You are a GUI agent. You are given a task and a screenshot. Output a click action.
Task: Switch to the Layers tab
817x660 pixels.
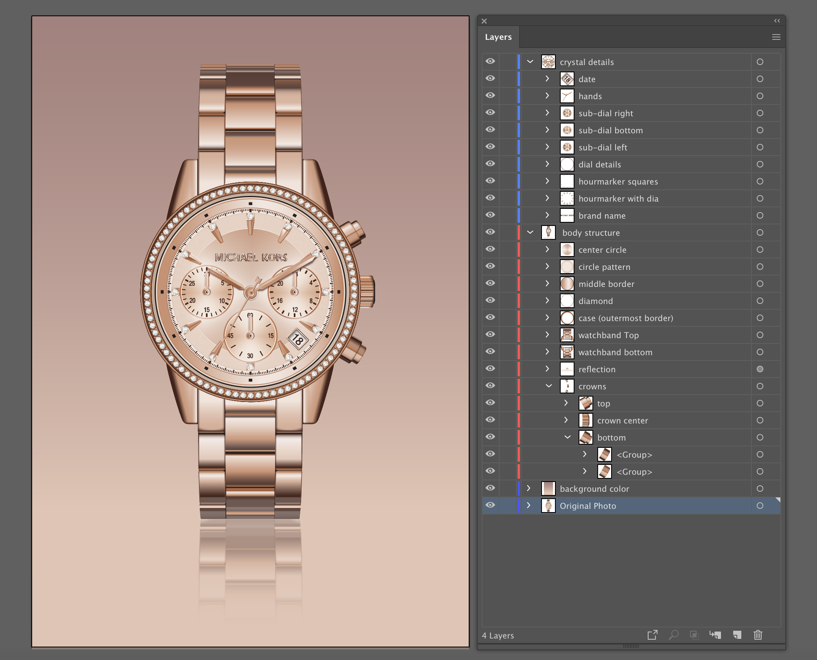click(499, 37)
